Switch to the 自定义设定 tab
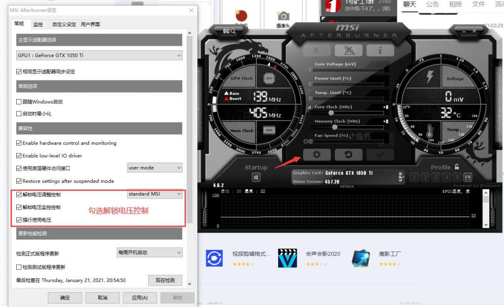The width and height of the screenshot is (504, 307). (x=64, y=24)
